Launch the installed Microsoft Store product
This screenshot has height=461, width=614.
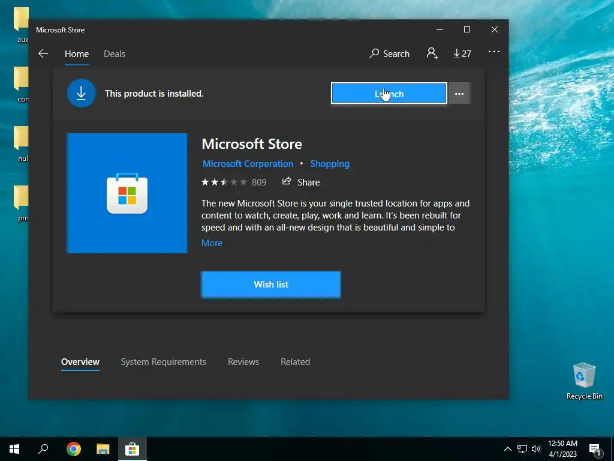click(389, 93)
